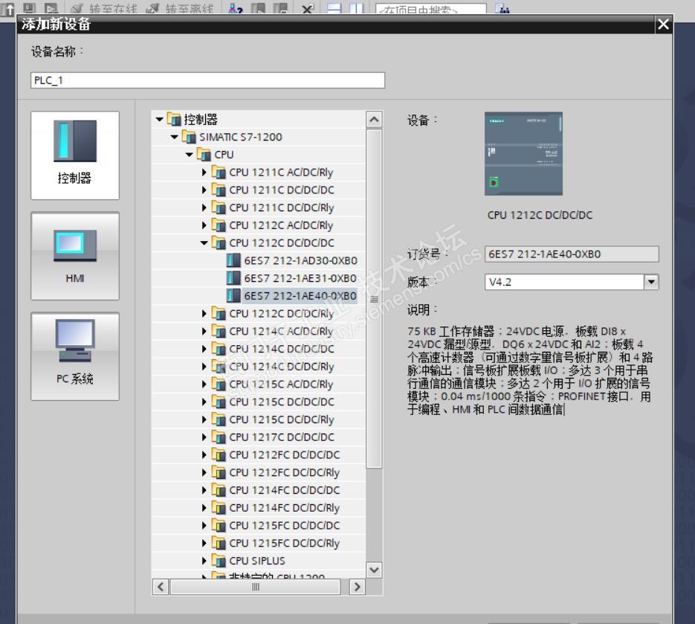Click 转至在线 in the background toolbar
This screenshot has height=624, width=695.
click(104, 8)
